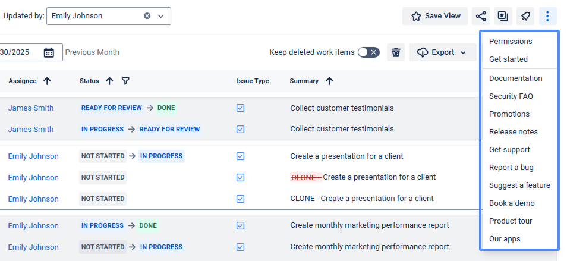Viewport: 567px width, 261px height.
Task: Select Permissions from the menu
Action: tap(510, 42)
